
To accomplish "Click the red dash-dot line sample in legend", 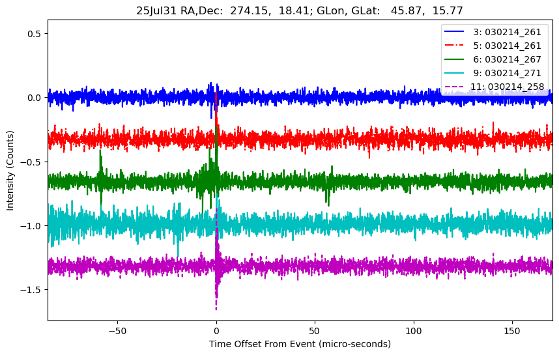I will [454, 45].
